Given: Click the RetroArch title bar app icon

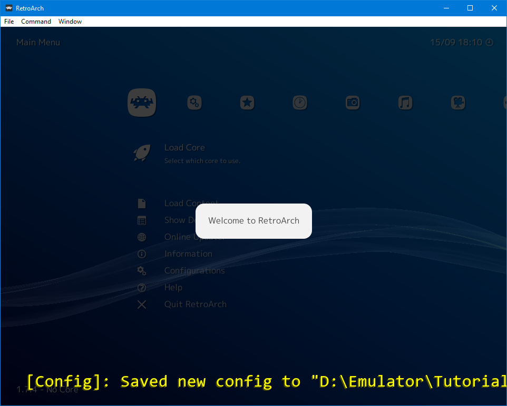Looking at the screenshot, I should click(x=9, y=8).
